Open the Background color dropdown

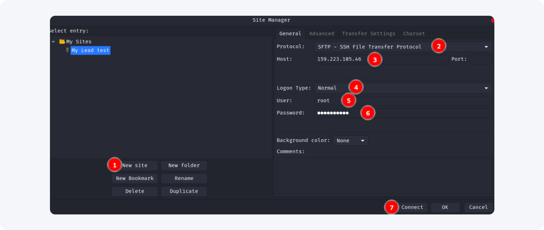pos(350,141)
